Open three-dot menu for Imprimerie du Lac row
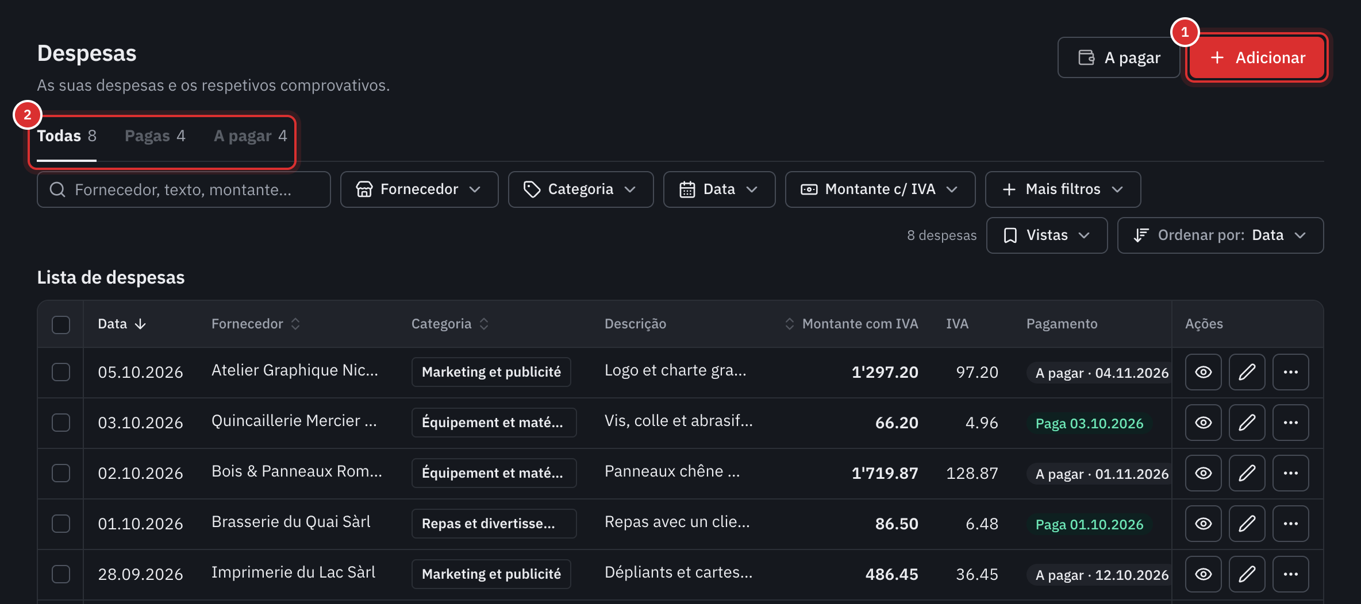 [x=1290, y=574]
